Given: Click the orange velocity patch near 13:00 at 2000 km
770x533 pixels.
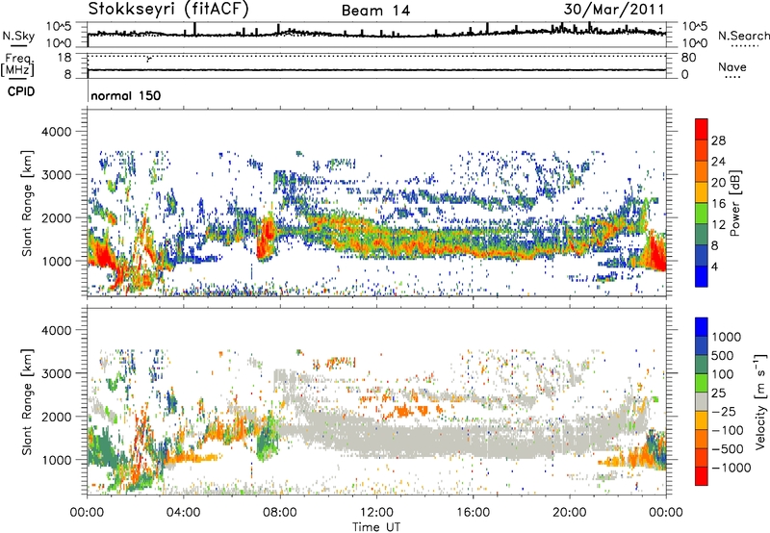Looking at the screenshot, I should [404, 410].
